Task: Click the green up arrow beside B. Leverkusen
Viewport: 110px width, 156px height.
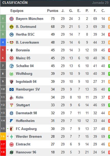Action: click(x=8, y=42)
